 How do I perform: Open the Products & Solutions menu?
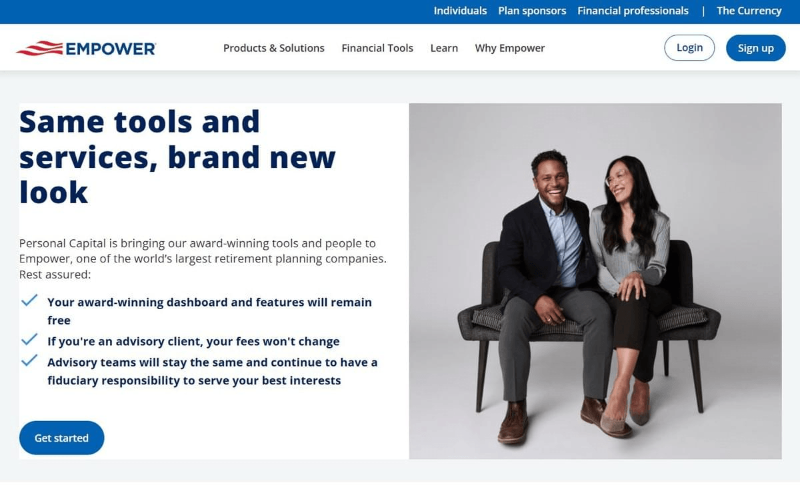coord(274,48)
